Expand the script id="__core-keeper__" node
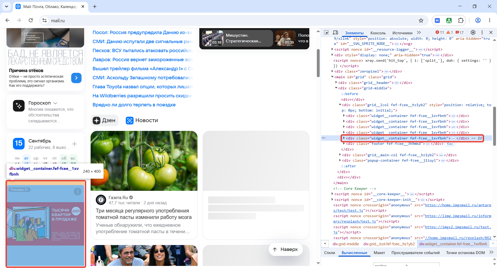The height and width of the screenshot is (268, 497). click(332, 194)
